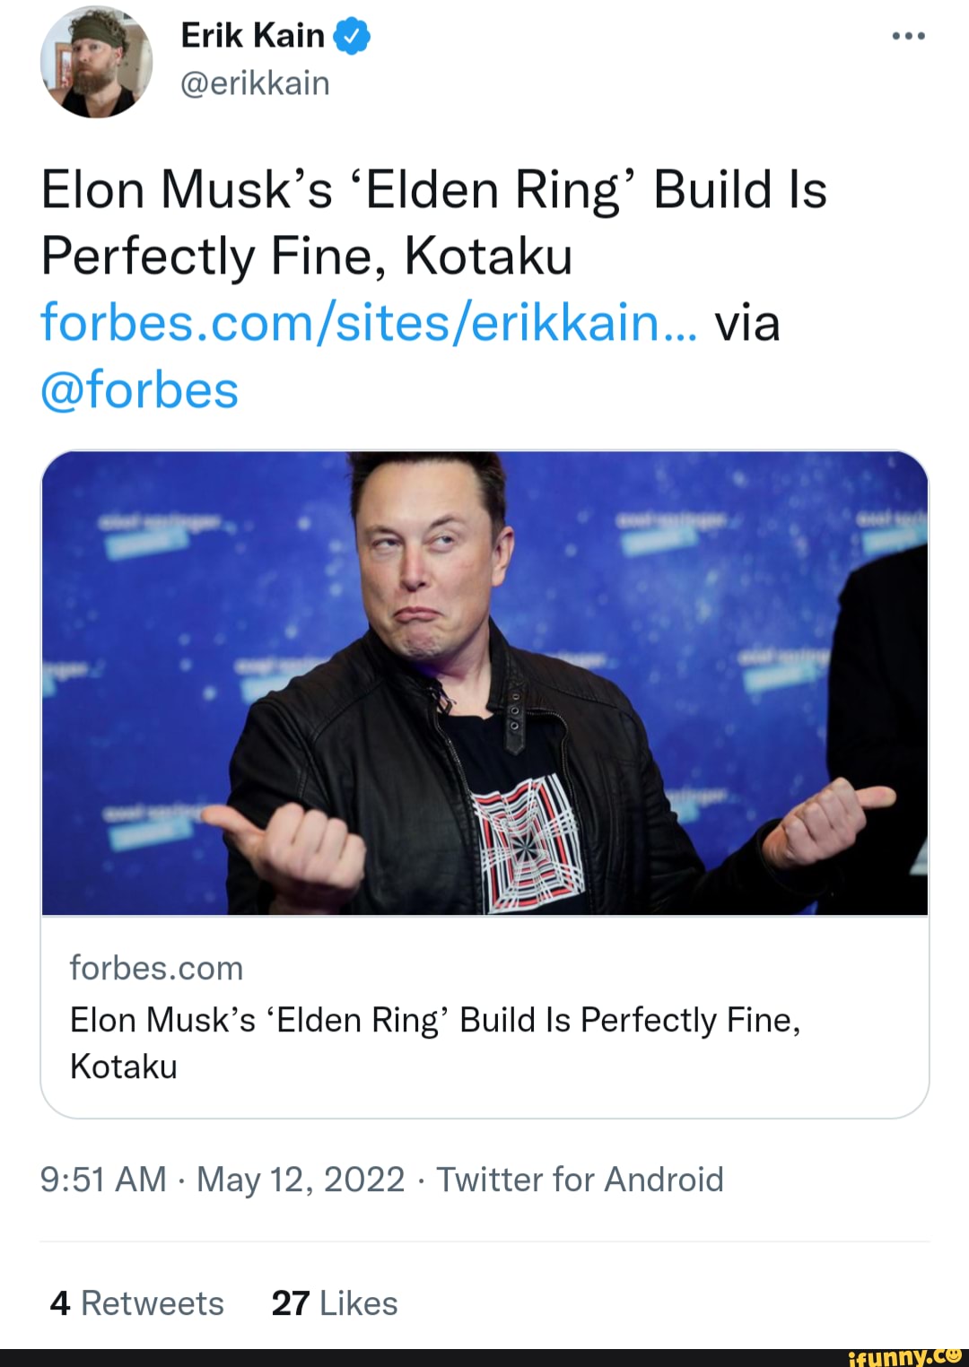
Task: Click the May 12, 2022 timestamp
Action: [x=301, y=1179]
